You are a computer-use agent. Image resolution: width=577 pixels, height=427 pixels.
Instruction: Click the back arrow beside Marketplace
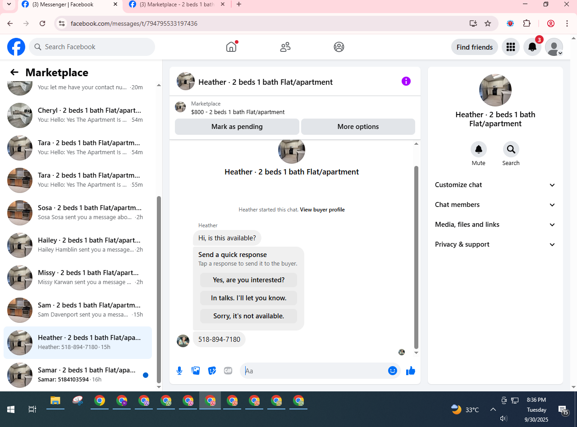(x=14, y=72)
